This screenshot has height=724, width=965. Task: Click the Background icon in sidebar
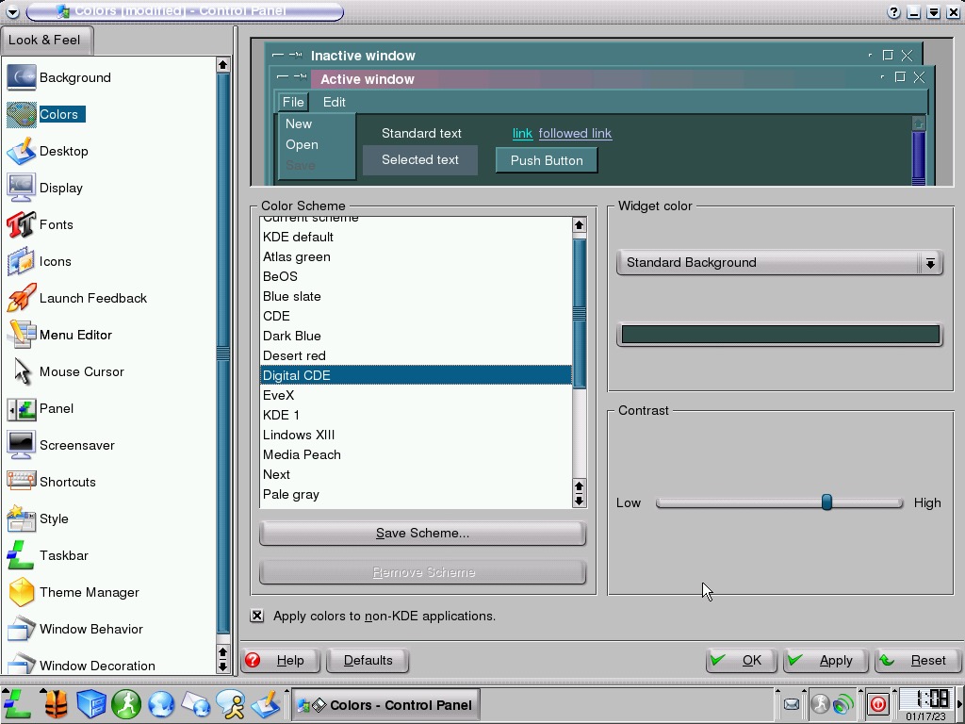[21, 77]
